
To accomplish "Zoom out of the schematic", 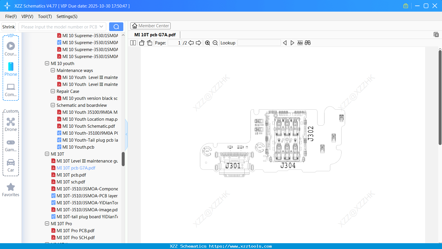I will point(215,43).
